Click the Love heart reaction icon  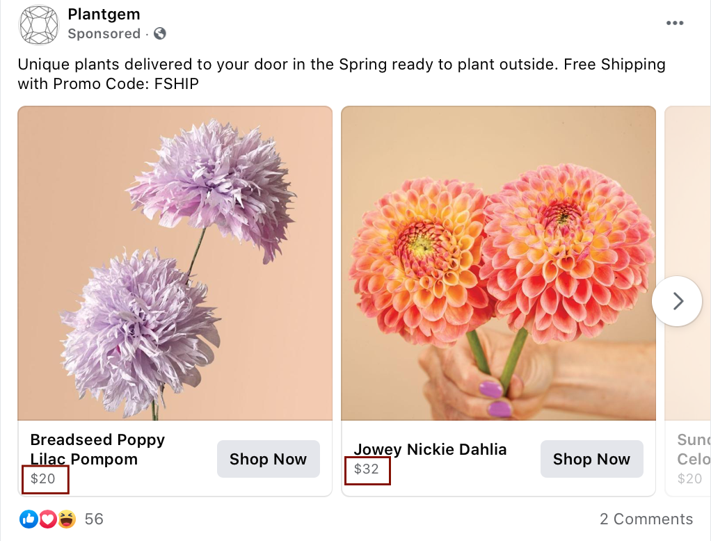(47, 519)
